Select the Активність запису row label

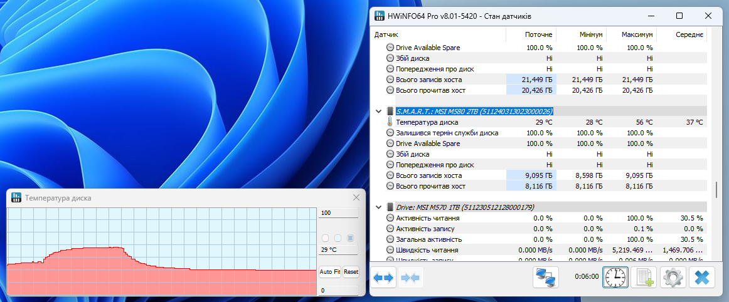coord(425,229)
